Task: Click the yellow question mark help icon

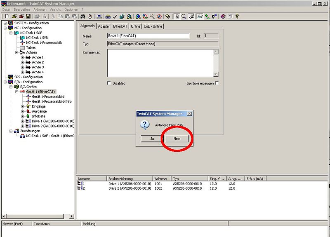Action: (237, 16)
